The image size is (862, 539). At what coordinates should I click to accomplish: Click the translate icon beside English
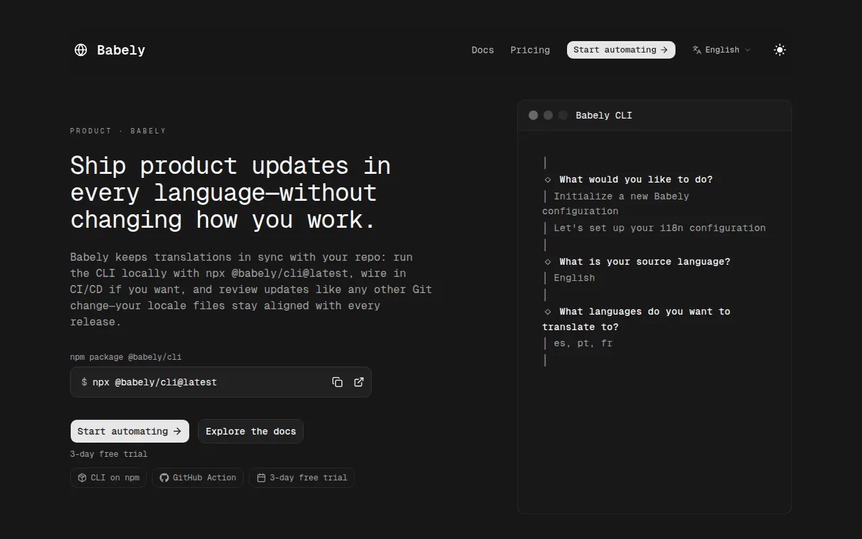click(697, 50)
